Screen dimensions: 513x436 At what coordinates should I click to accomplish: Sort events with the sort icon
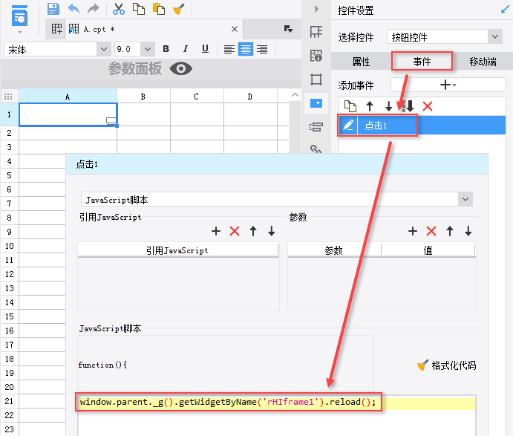coord(408,106)
